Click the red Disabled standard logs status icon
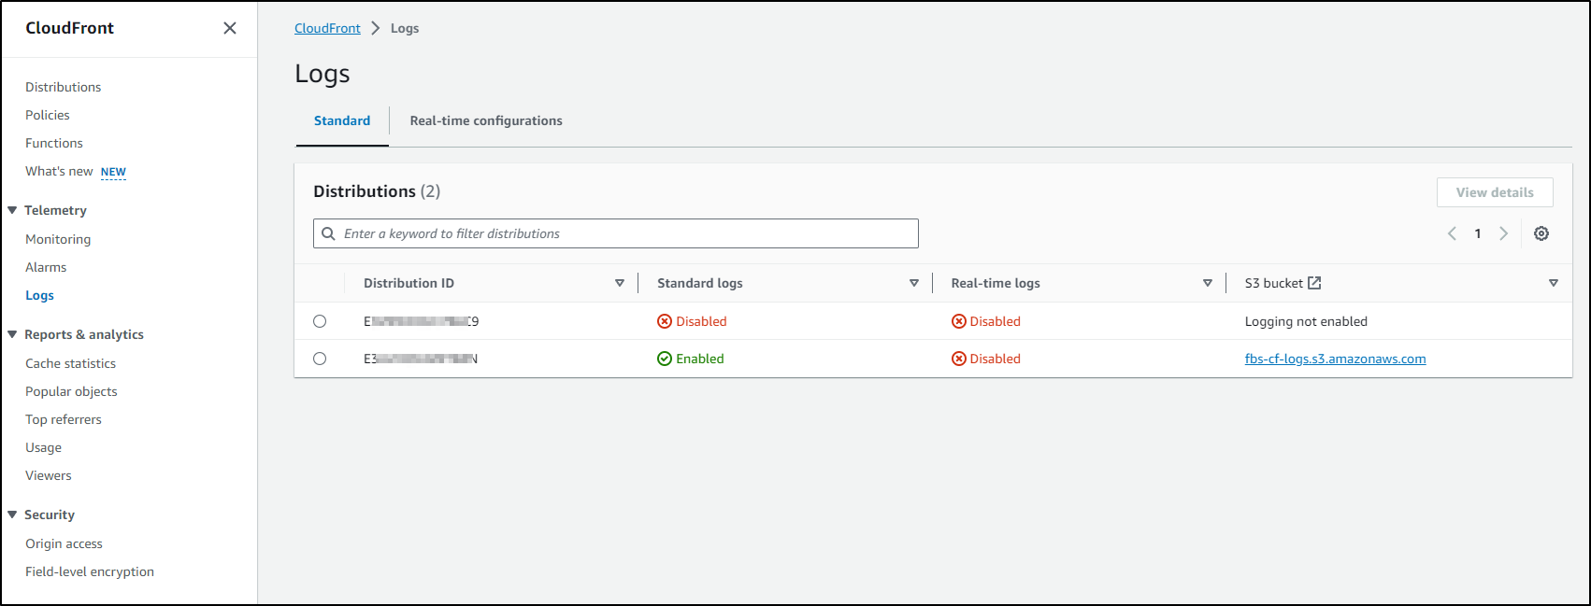The width and height of the screenshot is (1591, 606). (x=665, y=321)
